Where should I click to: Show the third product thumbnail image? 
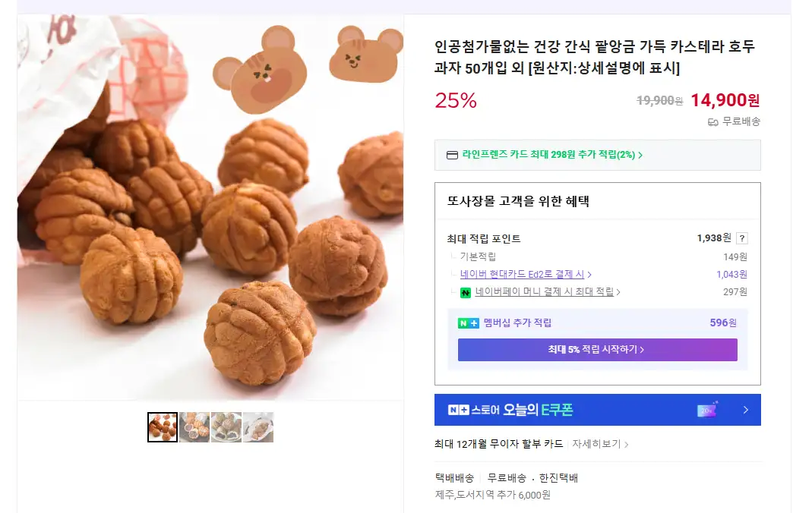click(x=226, y=427)
